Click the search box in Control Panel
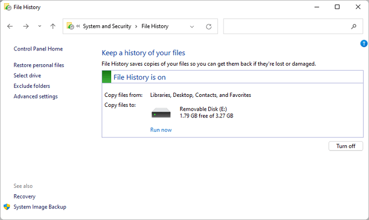Viewport: 369px width, 220px height. pyautogui.click(x=285, y=26)
